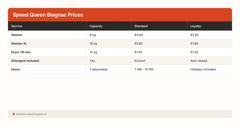
Task: Select the 'Dryer /10 min' row label
Action: (21, 52)
